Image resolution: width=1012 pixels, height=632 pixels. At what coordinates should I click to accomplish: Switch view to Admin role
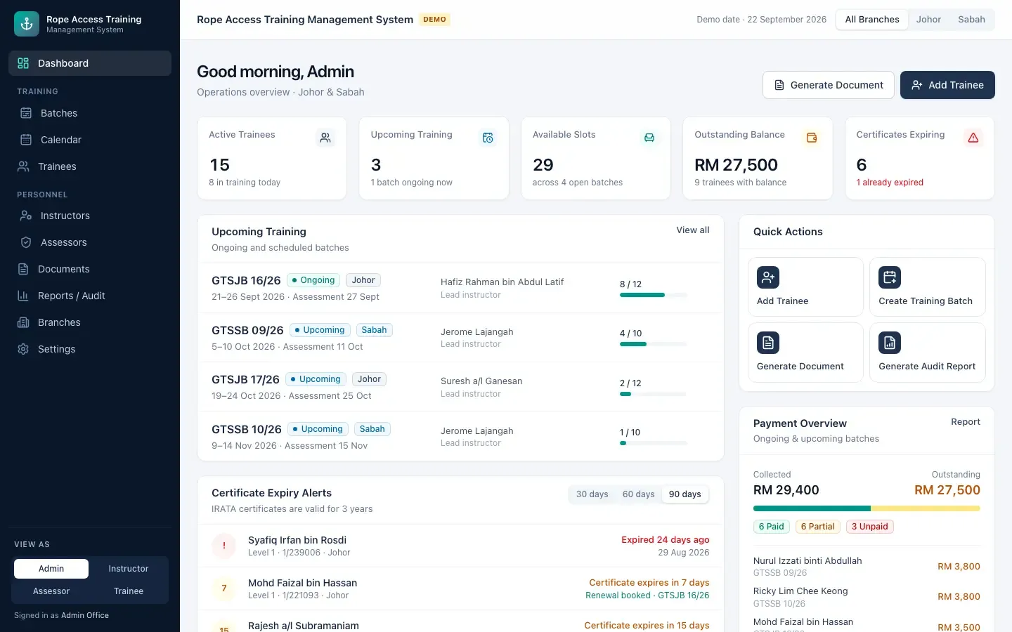(51, 569)
